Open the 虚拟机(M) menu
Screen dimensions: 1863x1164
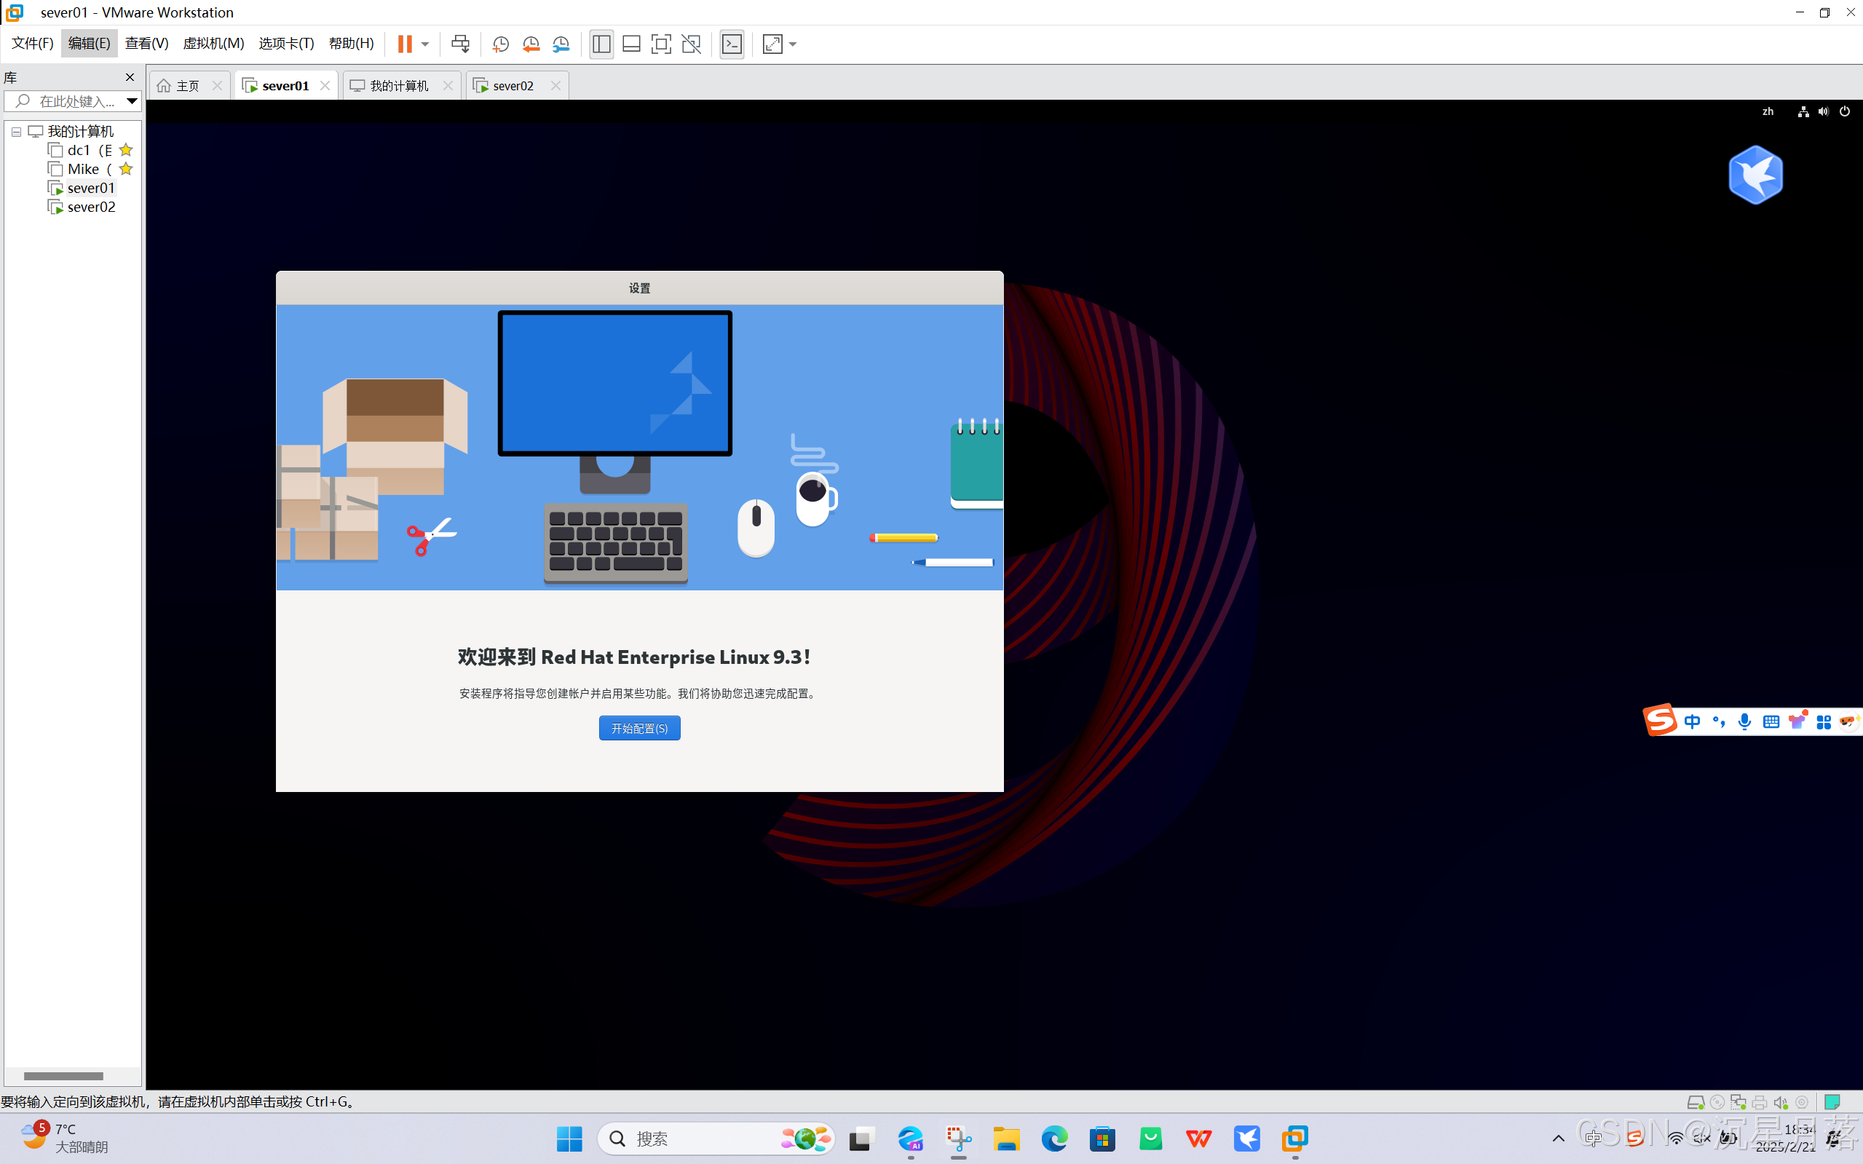coord(213,43)
